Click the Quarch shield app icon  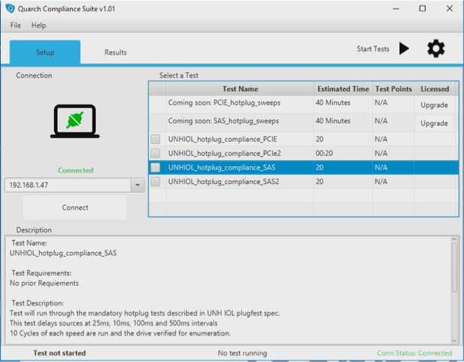pos(10,8)
